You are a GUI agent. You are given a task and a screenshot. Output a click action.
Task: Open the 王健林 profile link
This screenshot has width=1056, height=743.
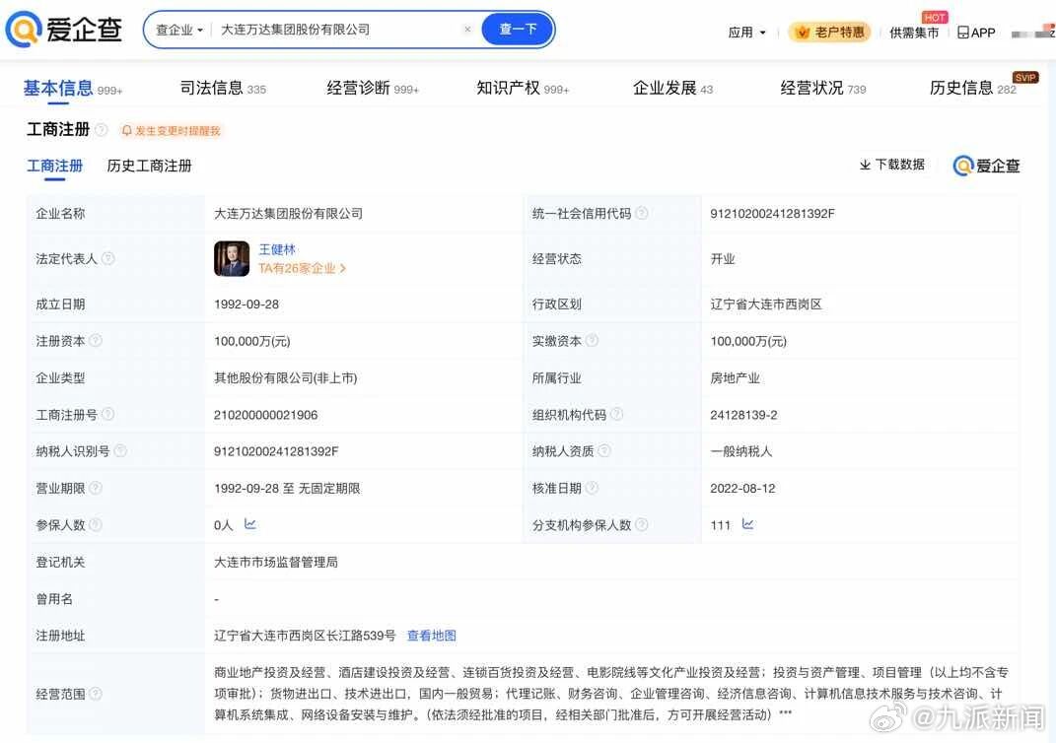[277, 249]
